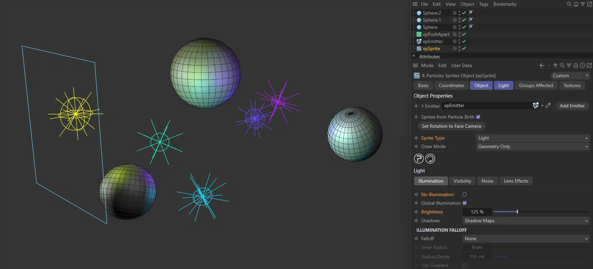Toggle Sphere.1 visibility dots

point(459,20)
